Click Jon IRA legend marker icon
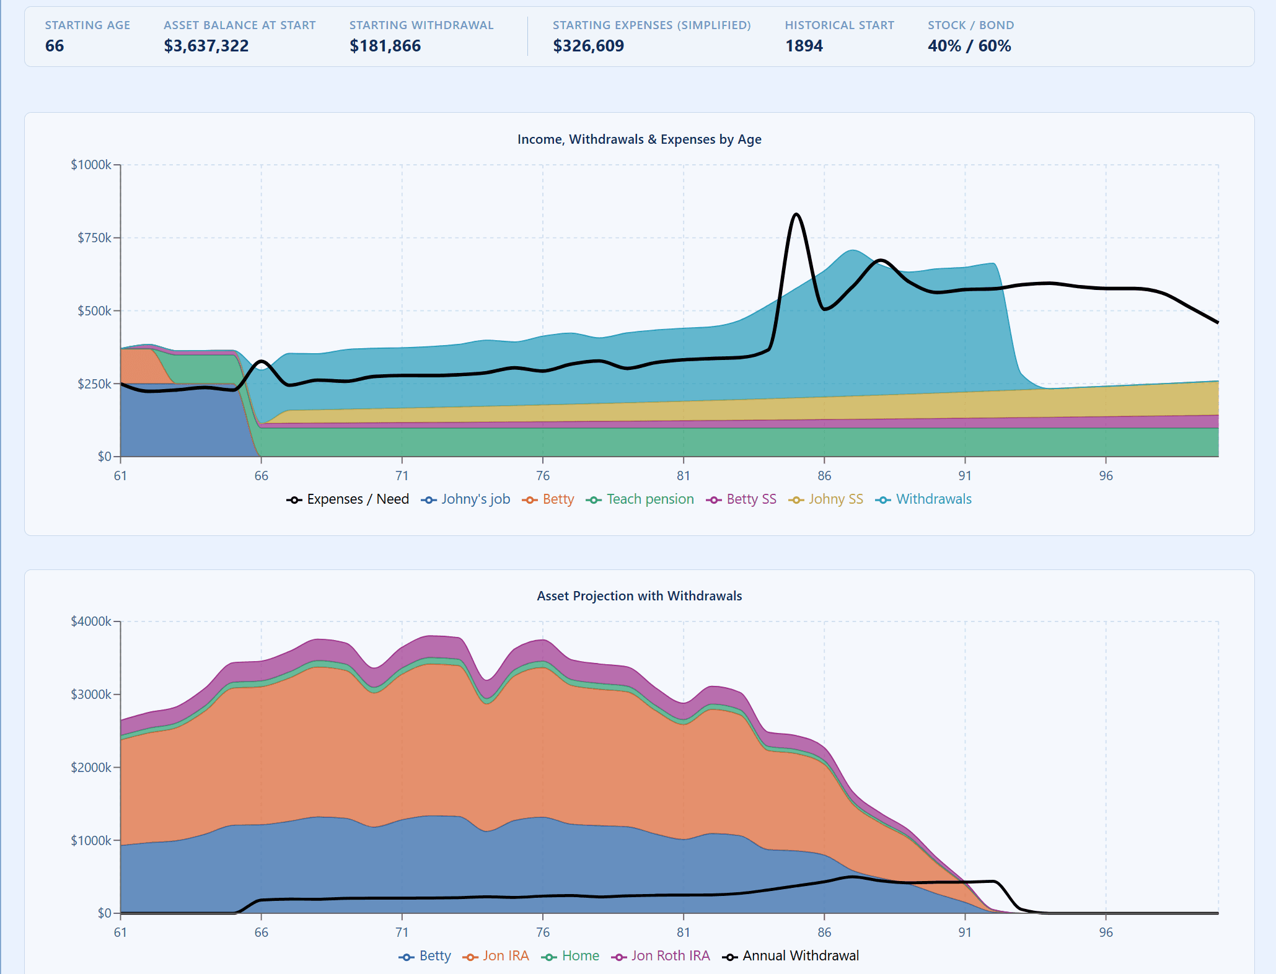1276x974 pixels. pos(470,957)
